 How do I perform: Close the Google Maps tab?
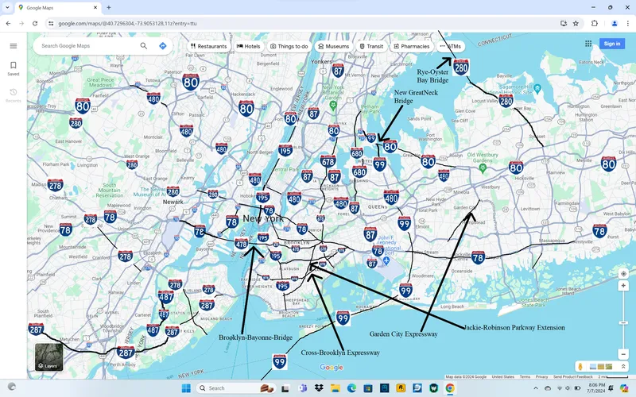pos(95,7)
